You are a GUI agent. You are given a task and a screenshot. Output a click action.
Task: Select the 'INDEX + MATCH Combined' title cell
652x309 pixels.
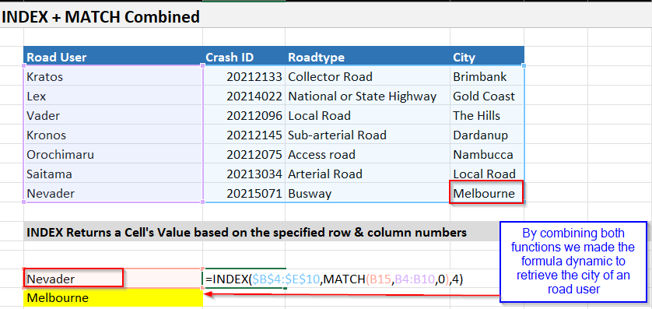101,17
